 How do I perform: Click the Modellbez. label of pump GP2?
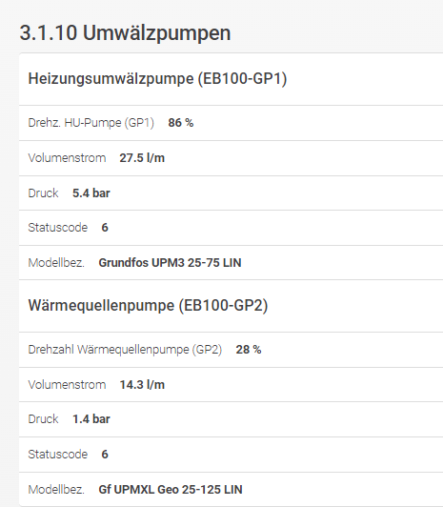(x=56, y=490)
